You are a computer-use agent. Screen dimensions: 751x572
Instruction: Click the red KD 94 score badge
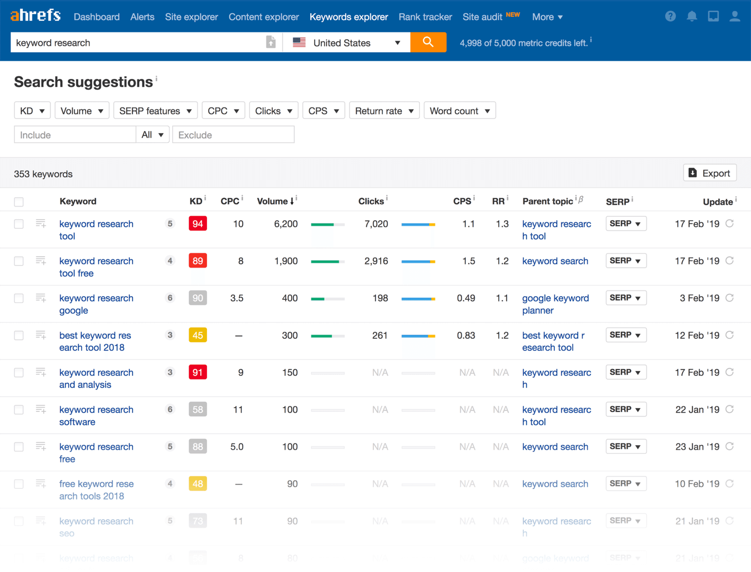198,224
